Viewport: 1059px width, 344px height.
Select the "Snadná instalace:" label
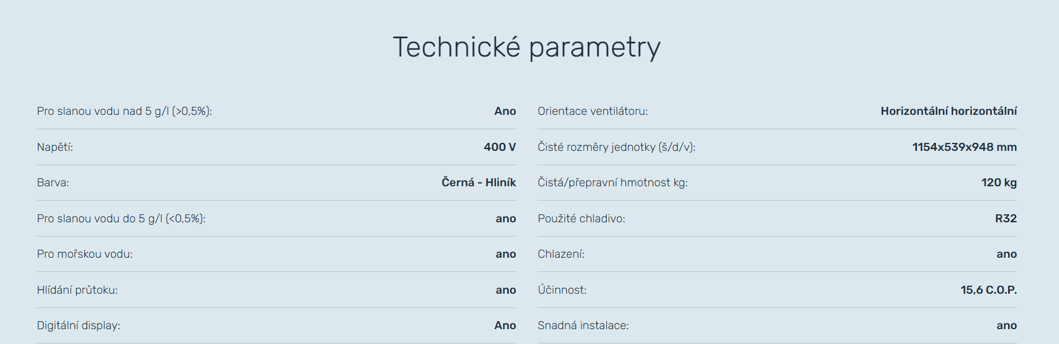[x=583, y=326]
